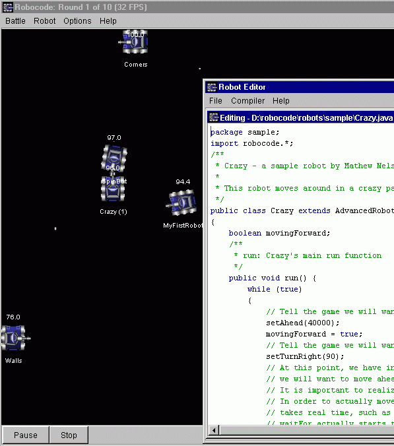This screenshot has width=394, height=446.
Task: Open the Compiler menu
Action: (x=247, y=101)
